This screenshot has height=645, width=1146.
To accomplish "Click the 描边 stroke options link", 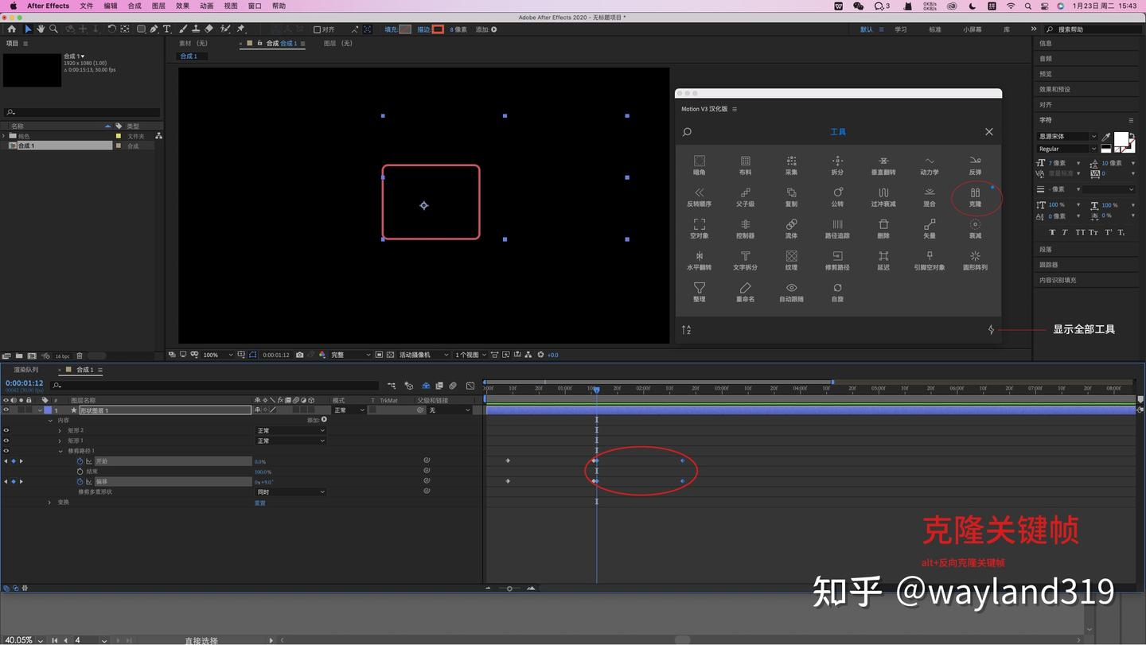I will point(423,29).
